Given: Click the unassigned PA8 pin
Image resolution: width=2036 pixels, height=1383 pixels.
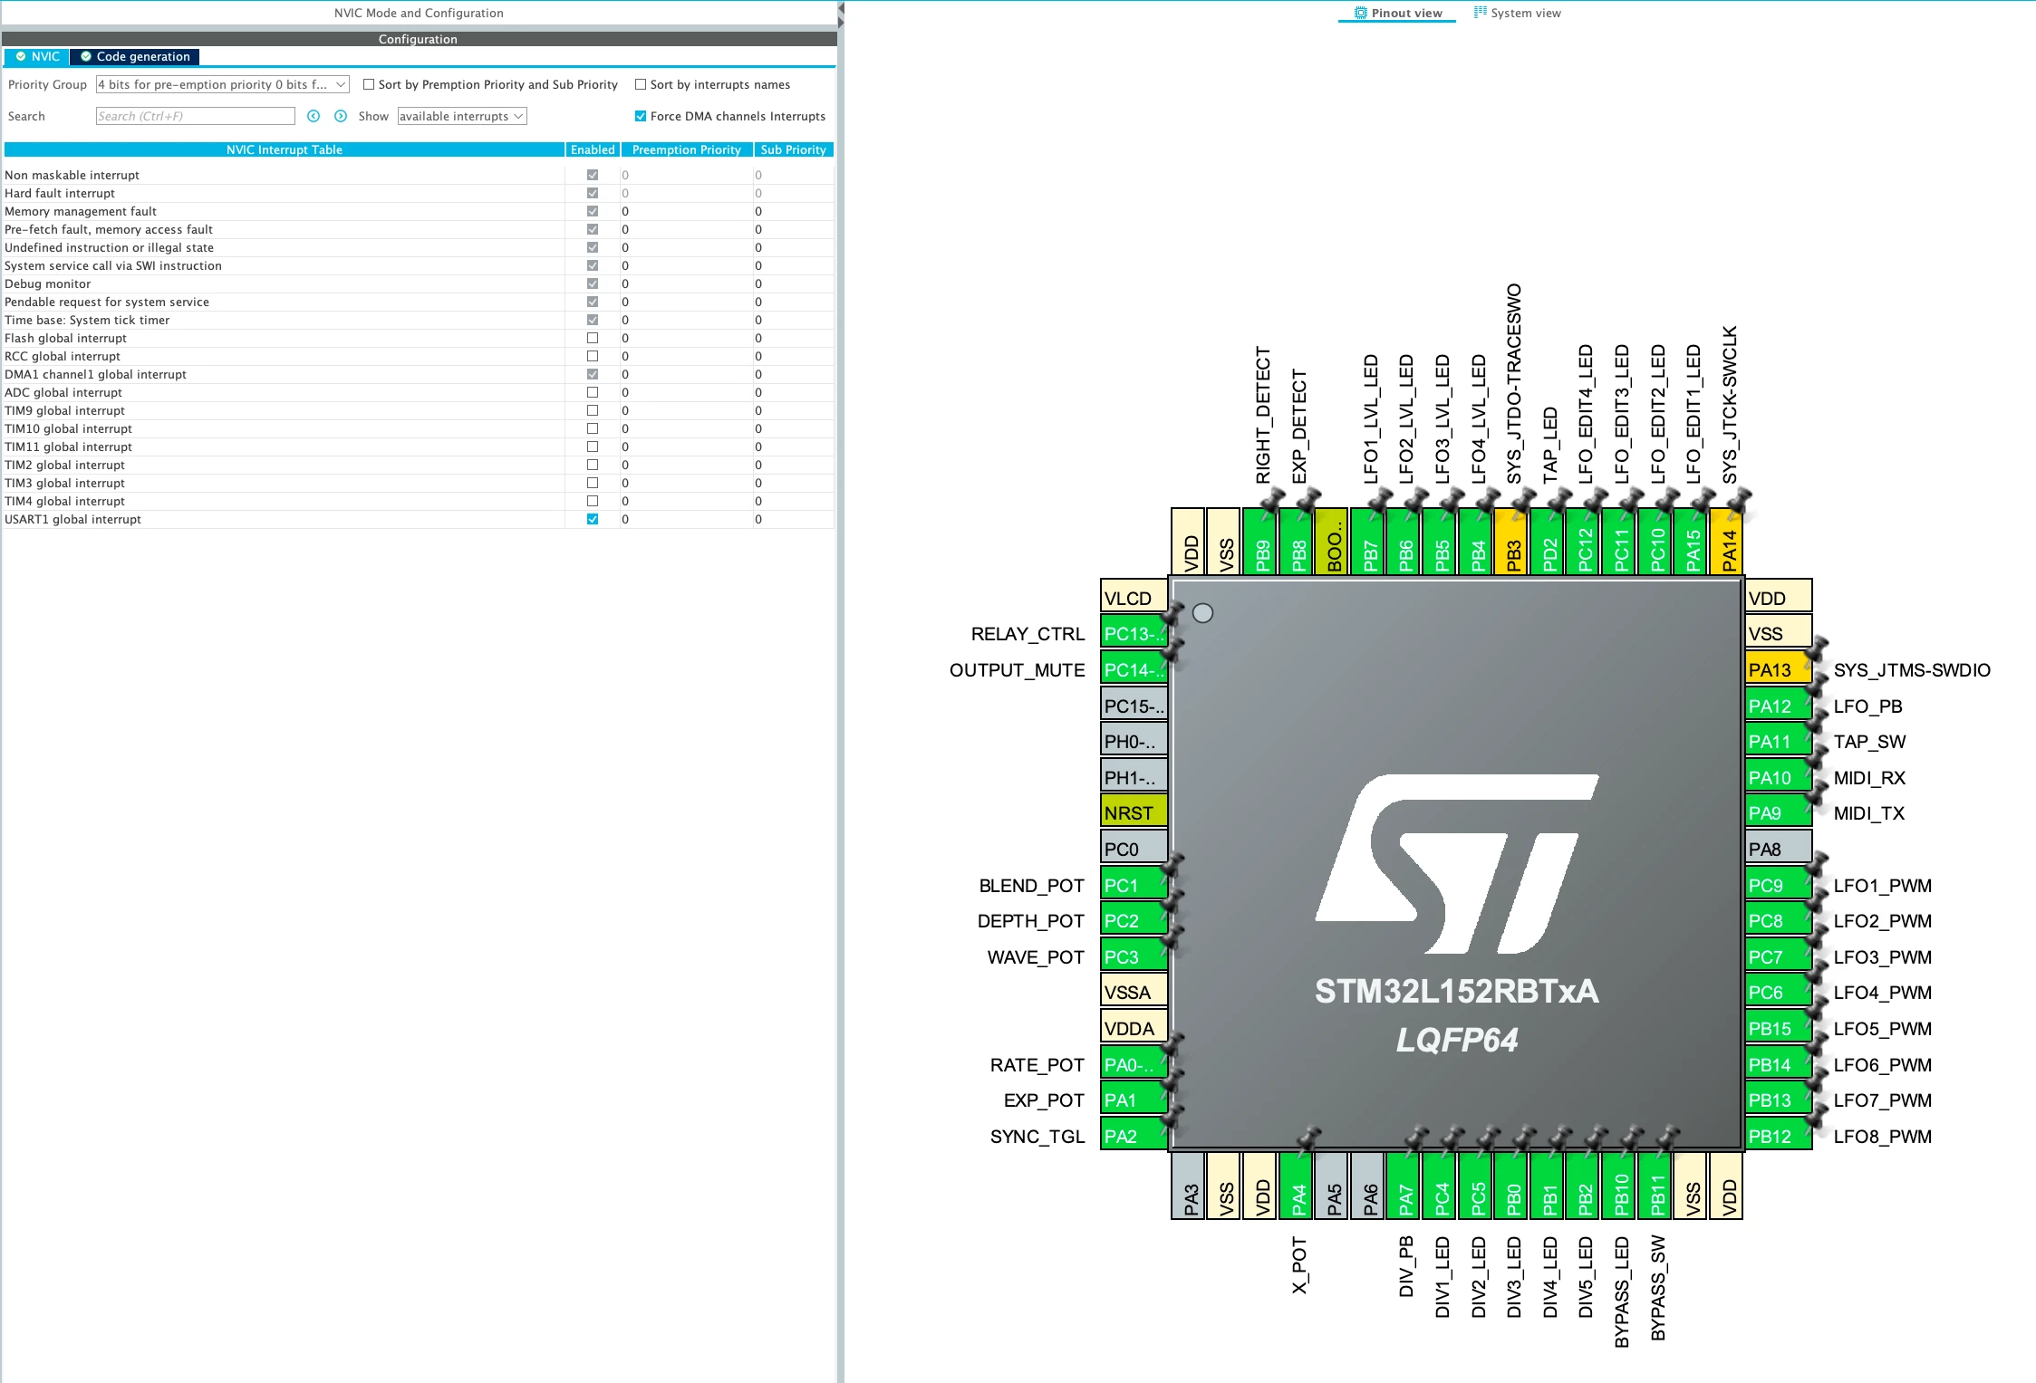Looking at the screenshot, I should pyautogui.click(x=1778, y=849).
